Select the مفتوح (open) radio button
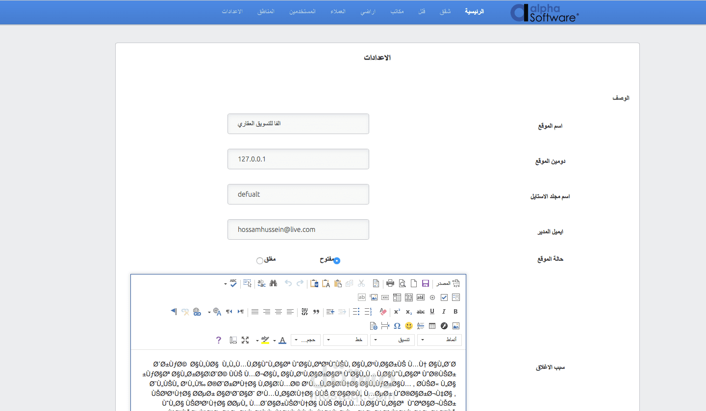This screenshot has width=706, height=411. point(337,261)
